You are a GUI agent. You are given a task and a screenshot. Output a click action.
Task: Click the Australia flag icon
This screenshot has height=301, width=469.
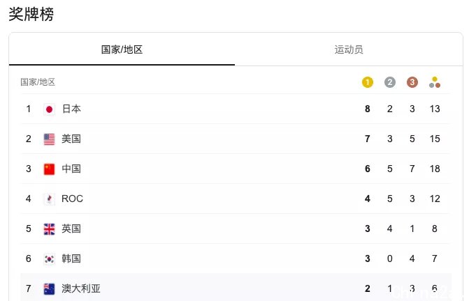point(50,288)
